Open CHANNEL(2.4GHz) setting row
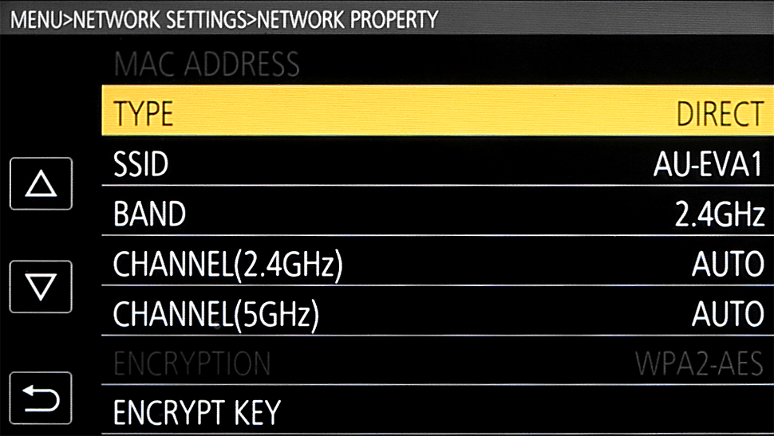Image resolution: width=774 pixels, height=436 pixels. pyautogui.click(x=437, y=261)
